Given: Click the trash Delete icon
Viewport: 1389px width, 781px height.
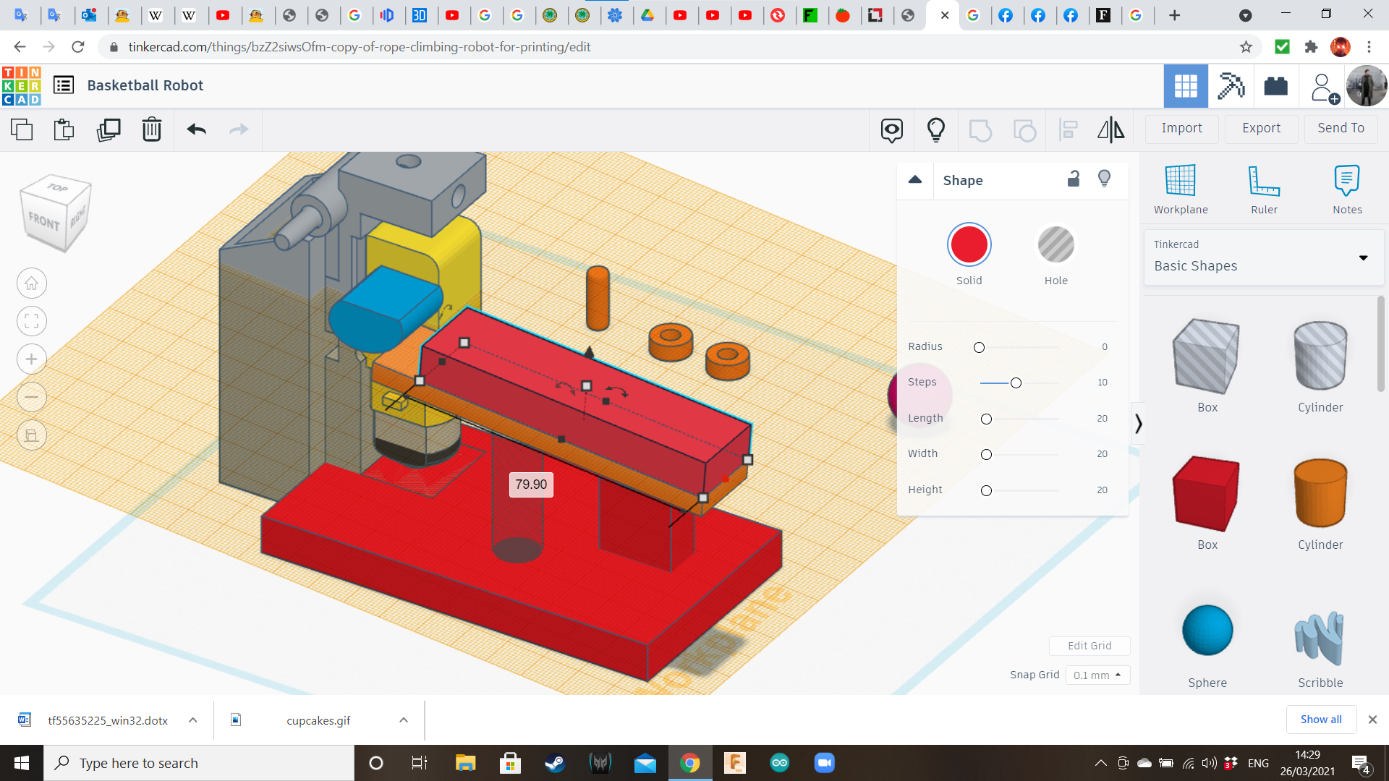Looking at the screenshot, I should (x=151, y=129).
